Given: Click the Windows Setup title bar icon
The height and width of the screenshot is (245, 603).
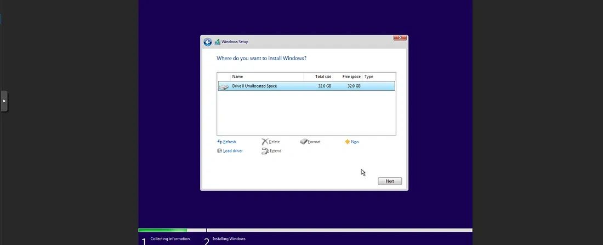Looking at the screenshot, I should click(218, 42).
